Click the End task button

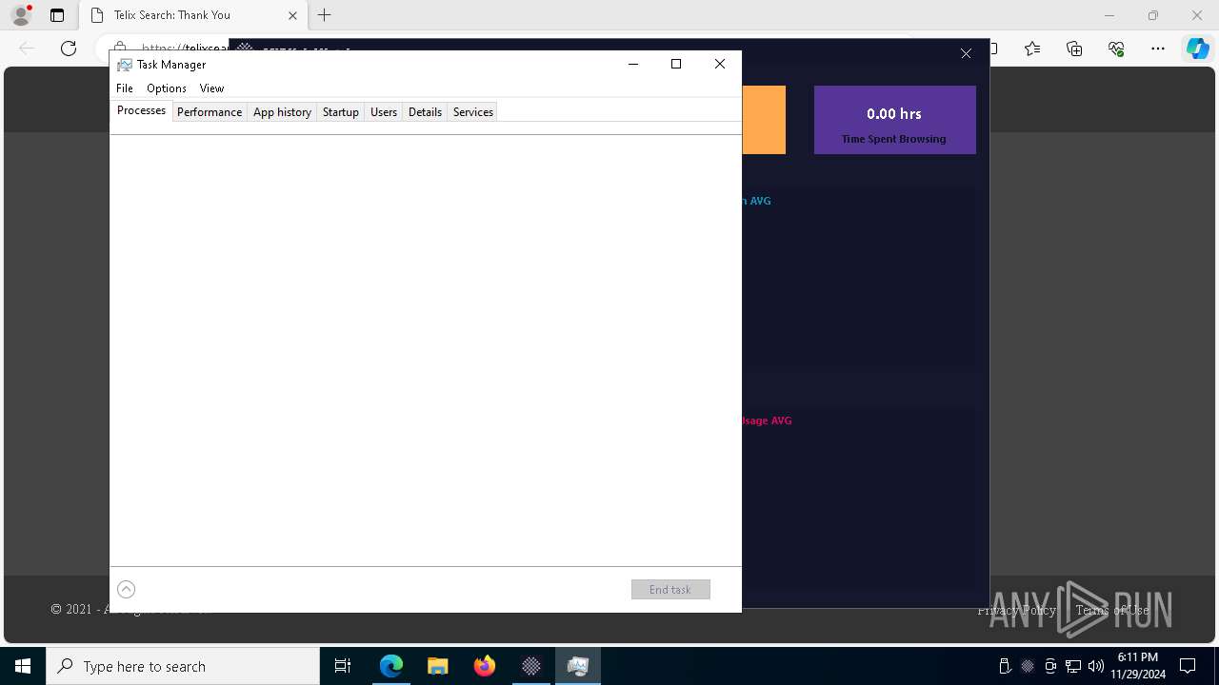click(x=670, y=590)
